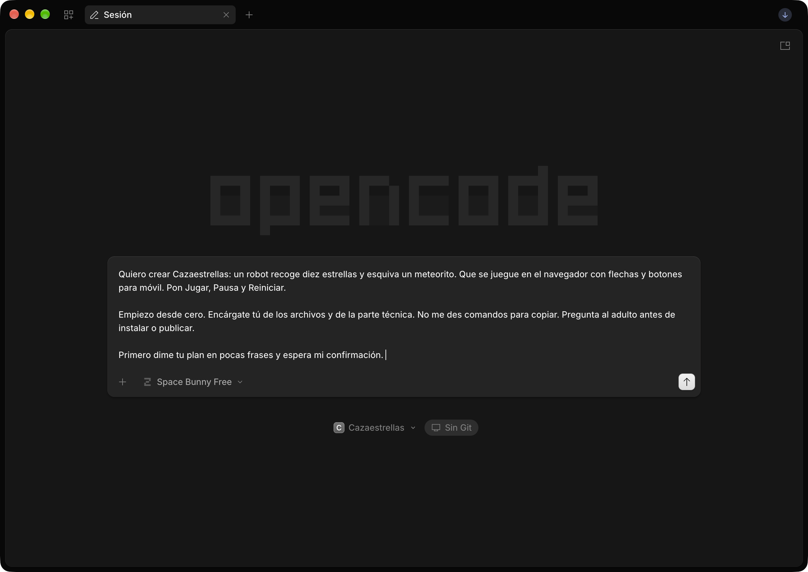Viewport: 808px width, 572px height.
Task: Add an attachment with the prompt plus icon
Action: [123, 382]
